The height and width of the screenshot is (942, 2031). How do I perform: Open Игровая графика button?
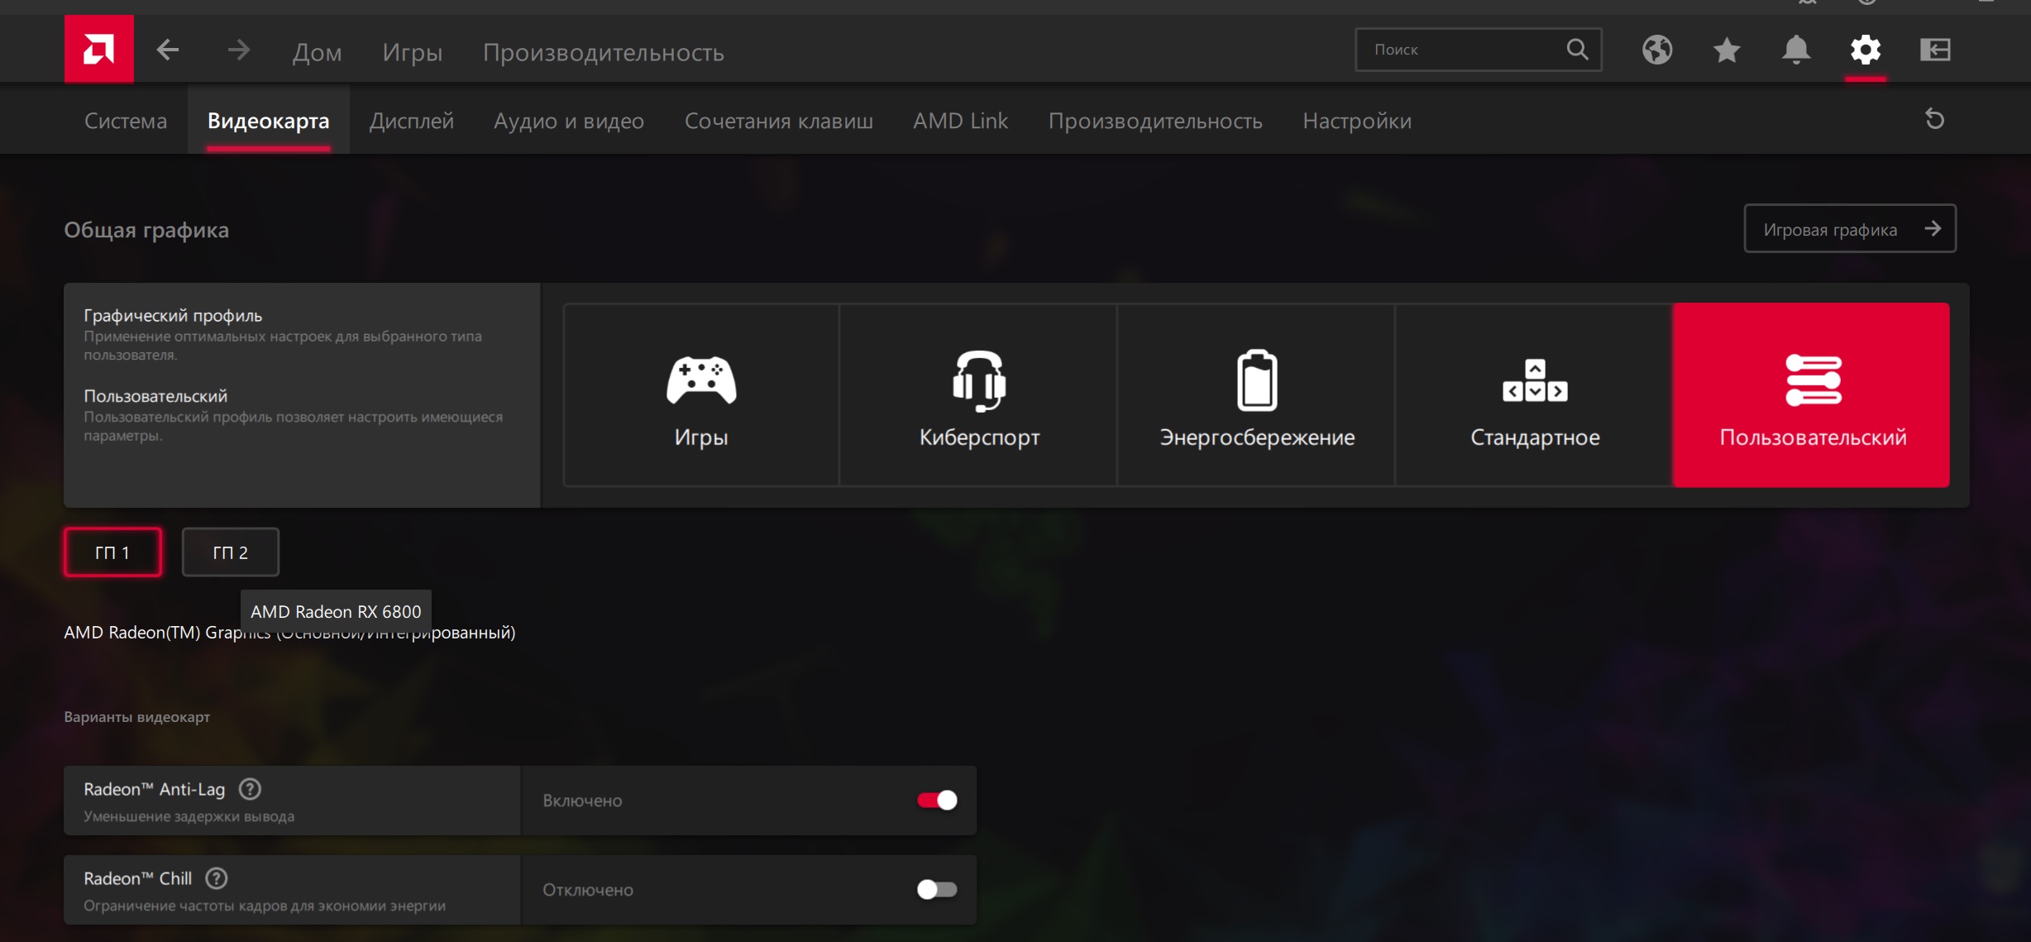[1850, 229]
